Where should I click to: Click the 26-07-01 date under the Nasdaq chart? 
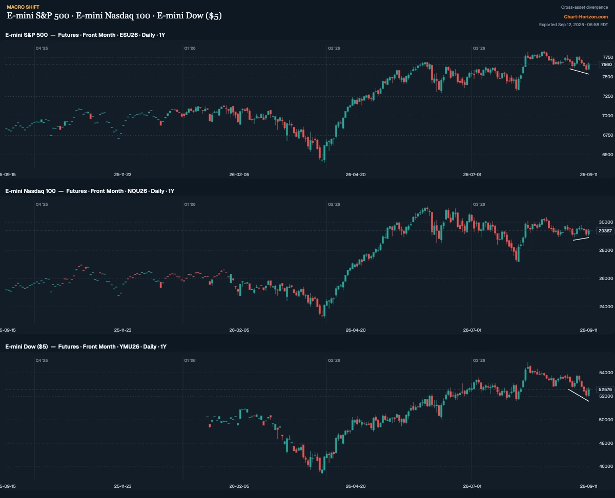pos(472,330)
